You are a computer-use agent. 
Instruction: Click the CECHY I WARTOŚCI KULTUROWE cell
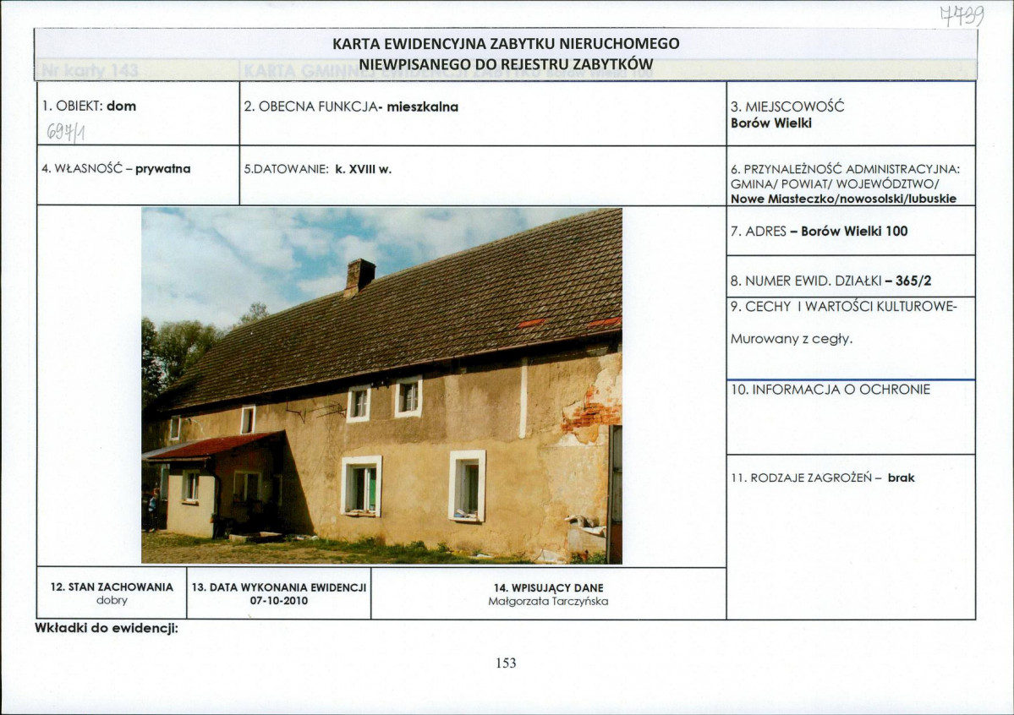point(851,337)
